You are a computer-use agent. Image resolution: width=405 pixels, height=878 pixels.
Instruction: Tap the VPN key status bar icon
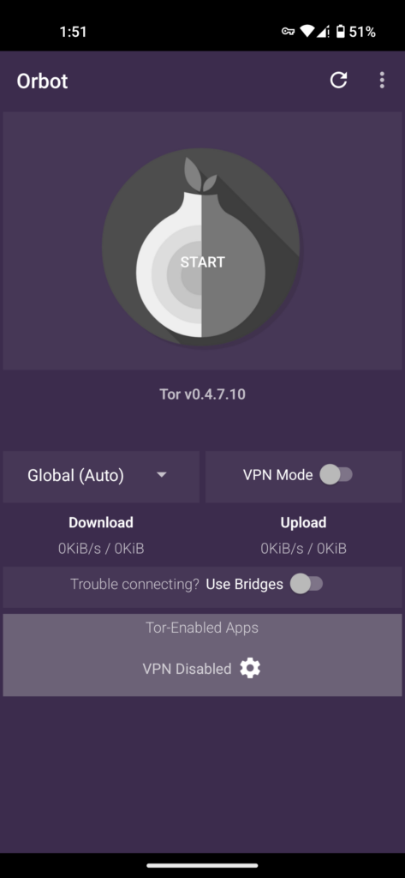coord(288,32)
